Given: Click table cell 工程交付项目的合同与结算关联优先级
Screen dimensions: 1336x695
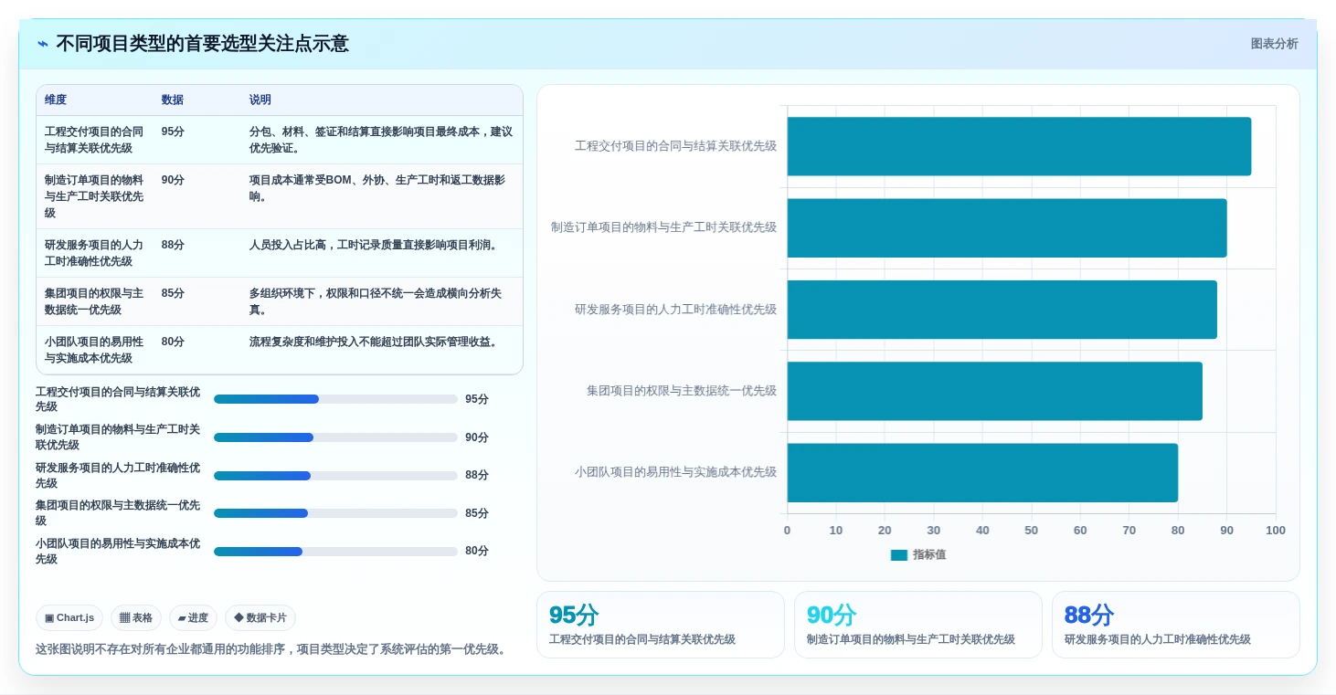Looking at the screenshot, I should pyautogui.click(x=94, y=140).
